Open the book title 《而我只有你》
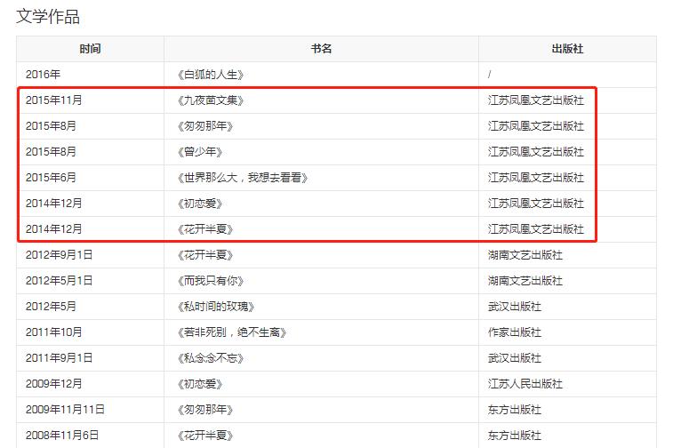The image size is (673, 448). click(x=210, y=281)
